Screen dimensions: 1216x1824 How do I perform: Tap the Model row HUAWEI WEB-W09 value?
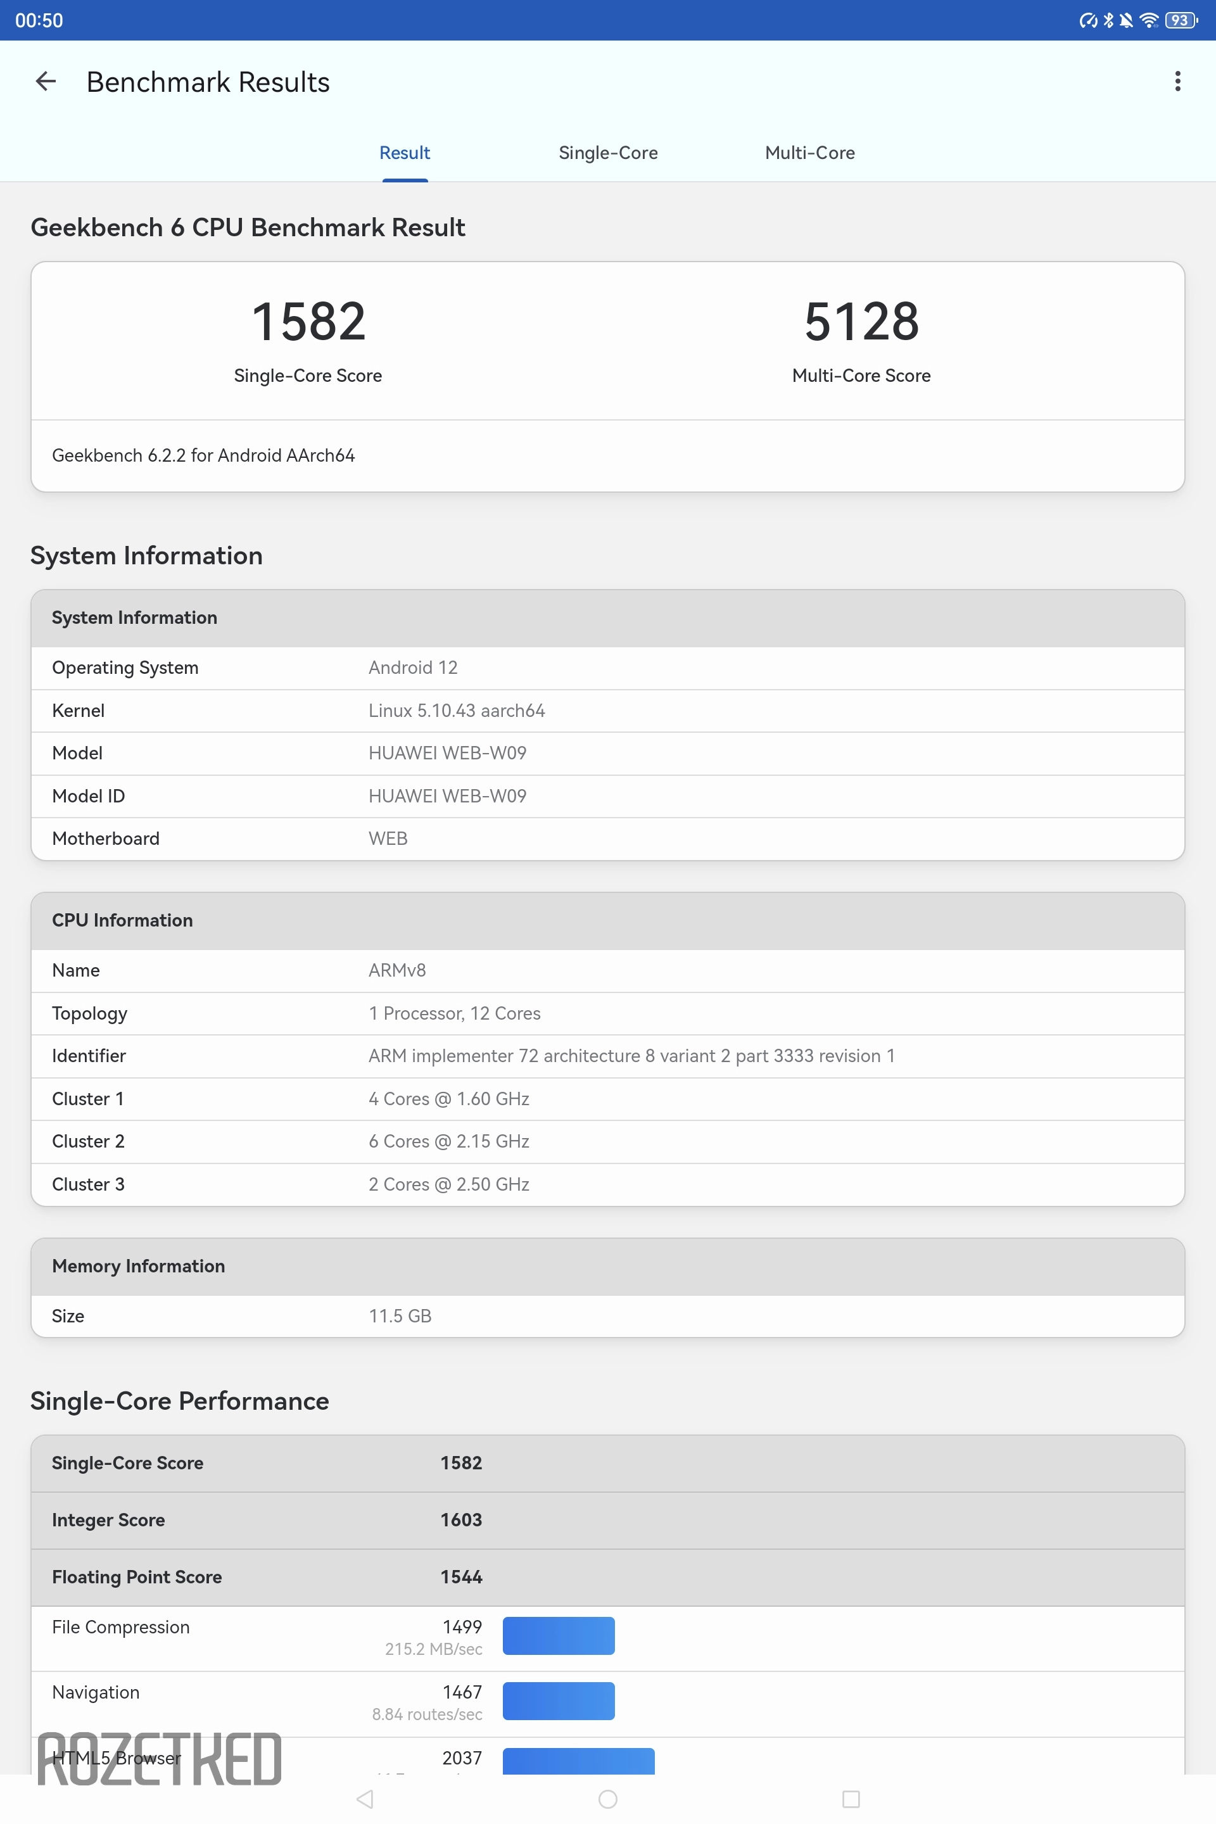click(446, 753)
